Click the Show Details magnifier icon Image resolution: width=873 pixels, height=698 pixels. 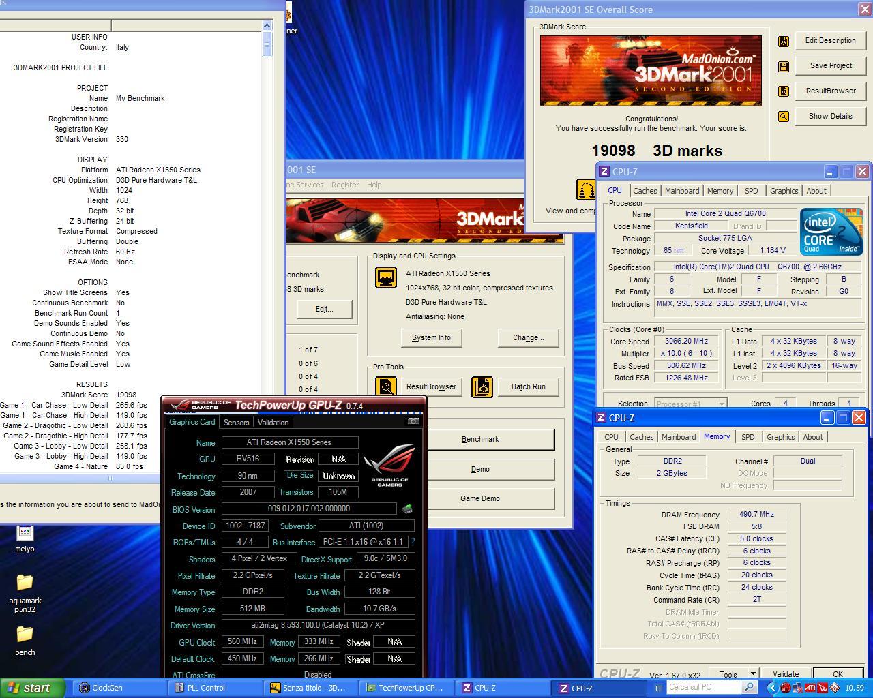(x=784, y=117)
